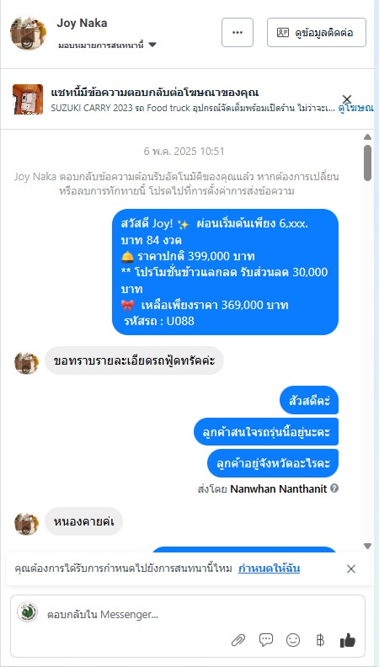Dismiss the ad reply banner
379x667 pixels.
click(x=347, y=99)
